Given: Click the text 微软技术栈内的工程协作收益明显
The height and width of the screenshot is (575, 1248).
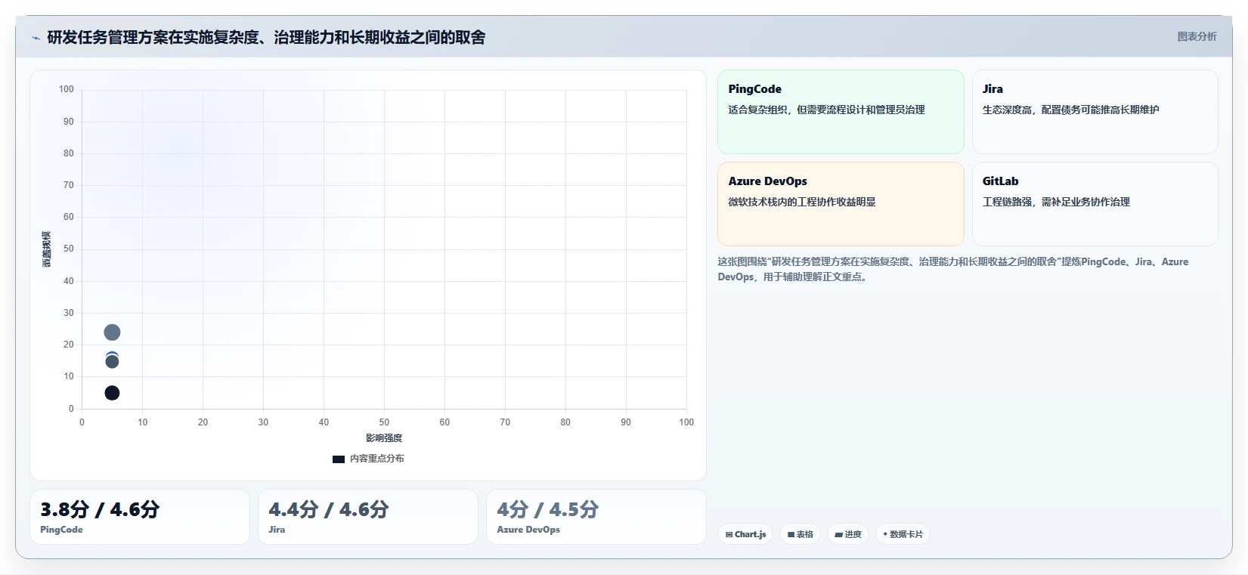Looking at the screenshot, I should 802,202.
